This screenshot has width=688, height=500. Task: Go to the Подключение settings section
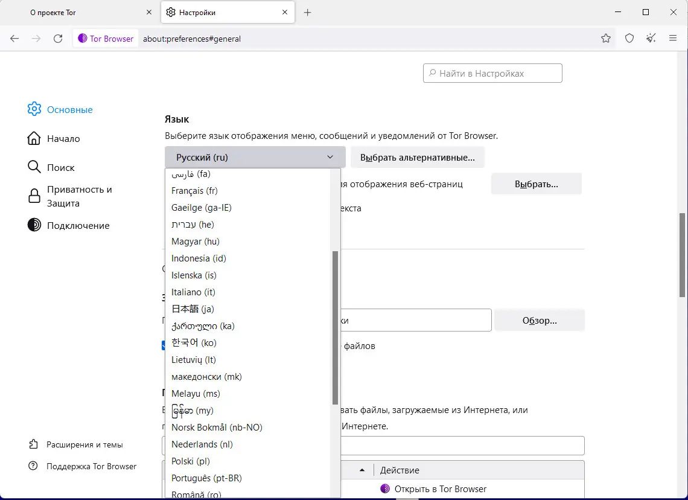point(78,226)
